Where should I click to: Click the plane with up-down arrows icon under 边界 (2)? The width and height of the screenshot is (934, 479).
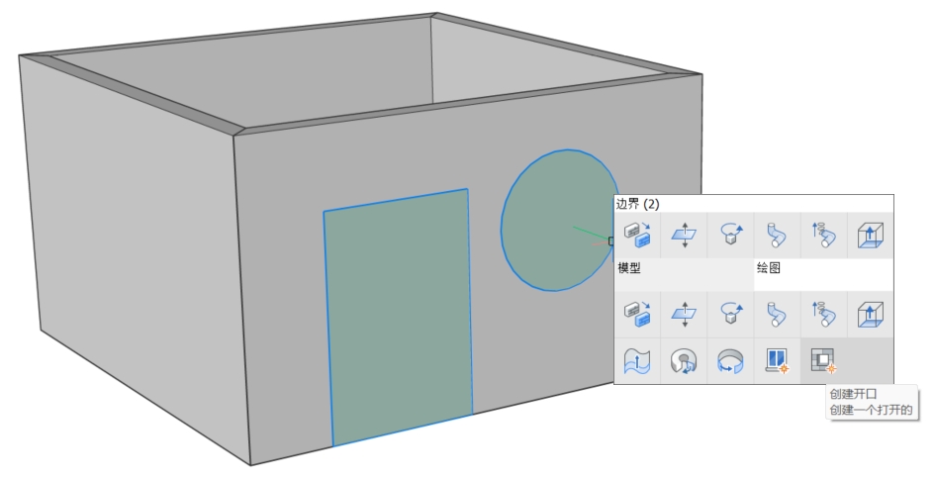click(x=684, y=235)
